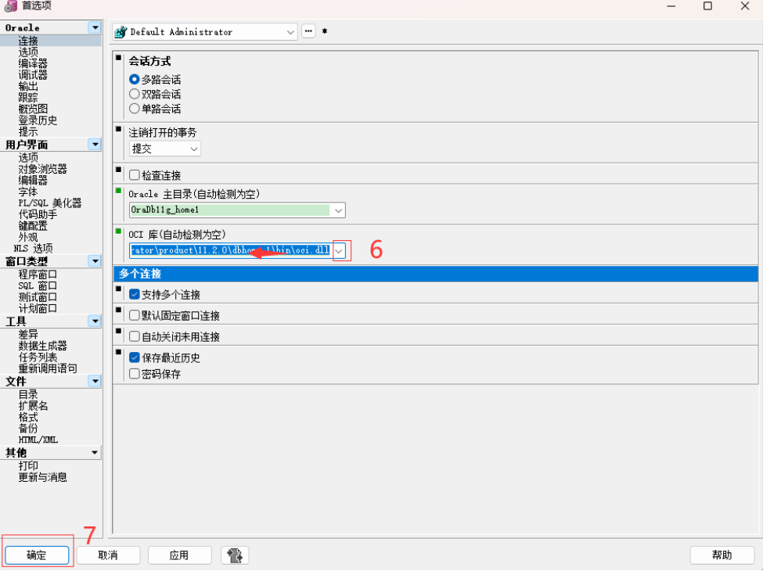Open the 对象浏览器 preferences page
This screenshot has width=763, height=571.
pos(42,169)
